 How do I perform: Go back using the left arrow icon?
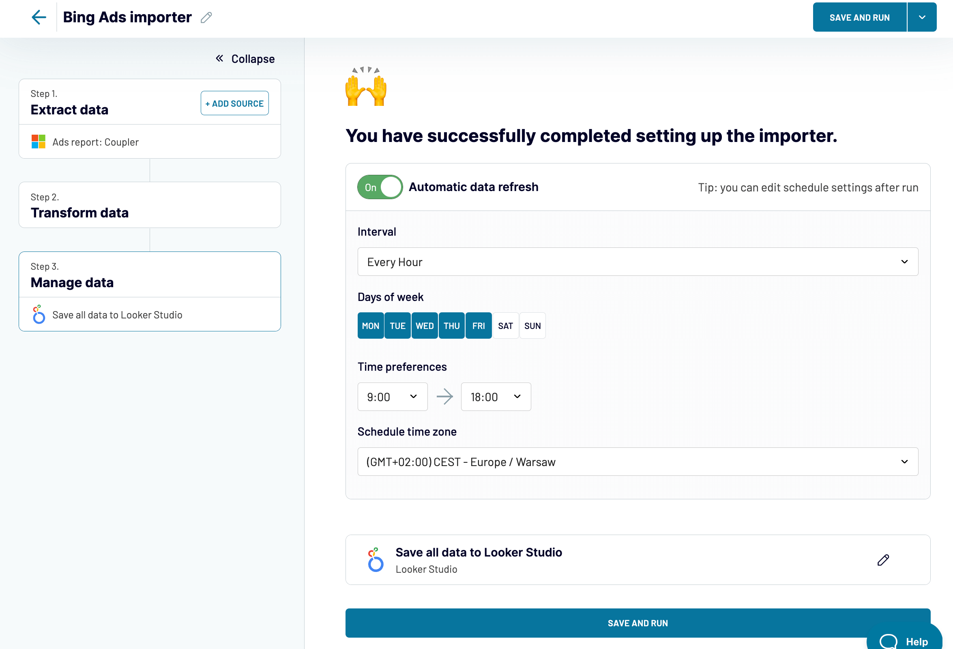pyautogui.click(x=39, y=17)
